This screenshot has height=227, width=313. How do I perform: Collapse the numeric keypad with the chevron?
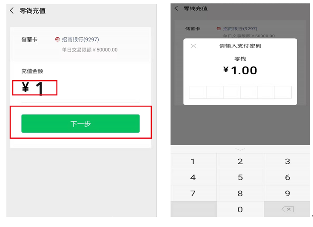click(x=240, y=149)
